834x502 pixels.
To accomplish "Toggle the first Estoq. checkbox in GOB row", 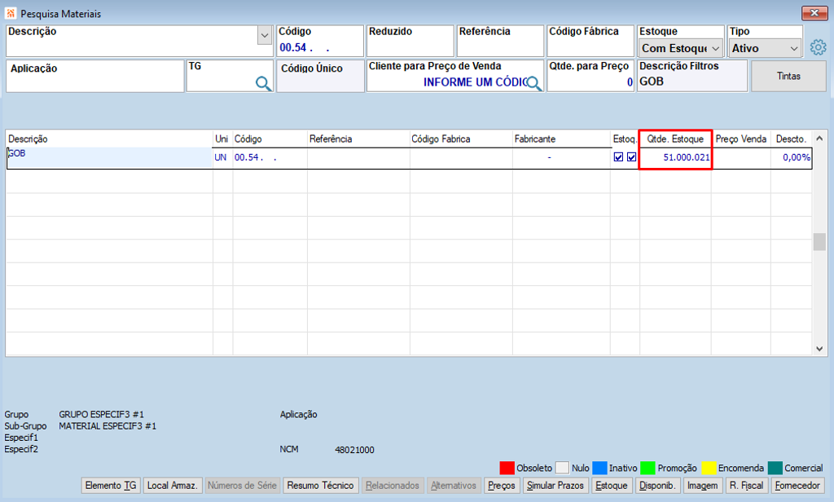I will click(x=618, y=157).
